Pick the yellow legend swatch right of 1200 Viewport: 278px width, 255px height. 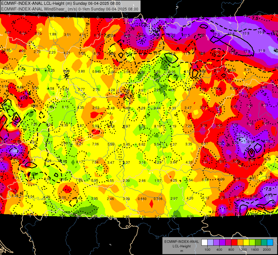[x=246, y=243]
